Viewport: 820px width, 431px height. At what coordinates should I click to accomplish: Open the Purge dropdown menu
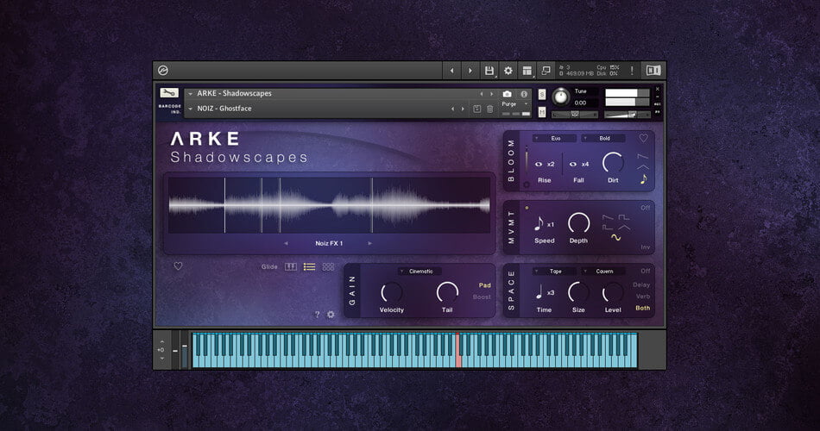click(514, 104)
